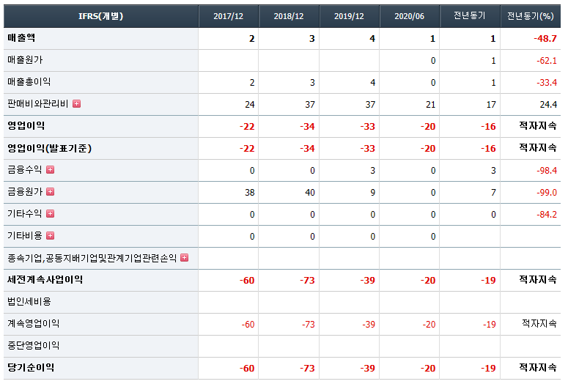Click 적자지속 in the 영업이익(발표기준) row
This screenshot has width=568, height=384.
[x=538, y=148]
